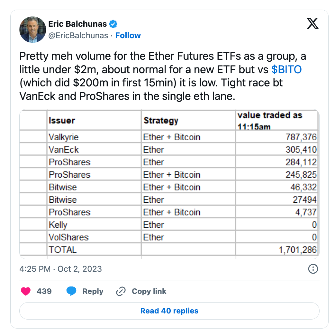
Task: Click the tweet text about Ether Futures ETFs
Action: coord(163,76)
